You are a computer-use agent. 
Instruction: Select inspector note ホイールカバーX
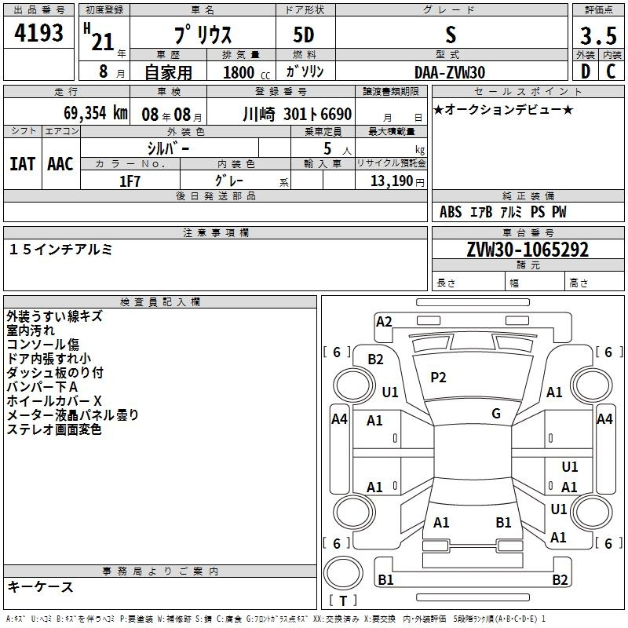point(54,400)
